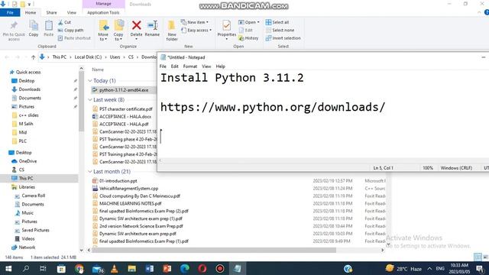Click the History button

pos(248,38)
